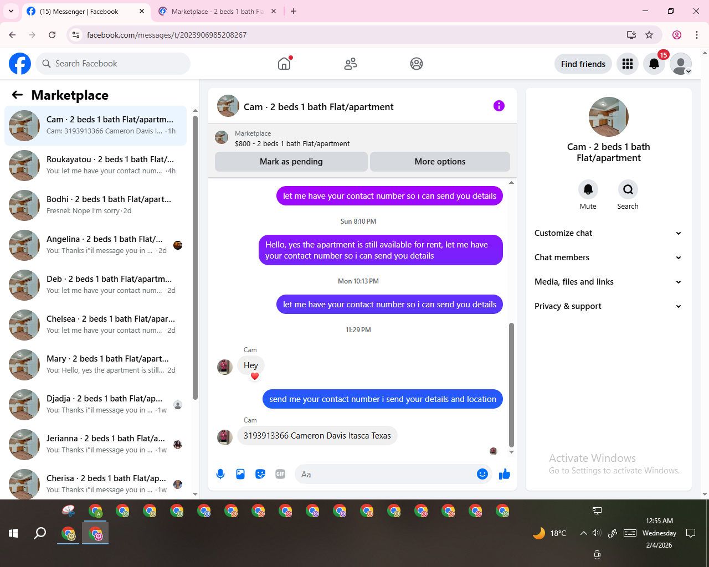
Task: View site information icon in address bar
Action: 76,35
